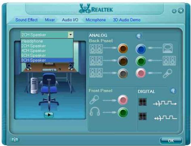This screenshot has height=146, width=191.
Task: Open the Sound Effect tab
Action: (26, 20)
